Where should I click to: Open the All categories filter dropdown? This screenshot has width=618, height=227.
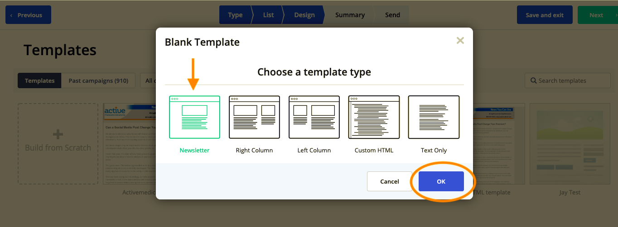click(x=148, y=80)
